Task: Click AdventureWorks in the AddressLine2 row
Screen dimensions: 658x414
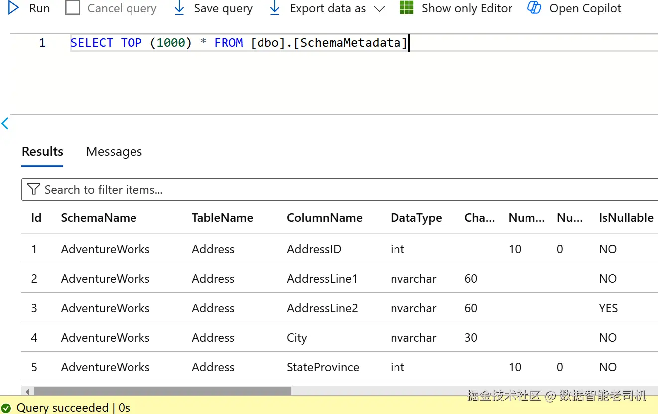Action: tap(105, 308)
